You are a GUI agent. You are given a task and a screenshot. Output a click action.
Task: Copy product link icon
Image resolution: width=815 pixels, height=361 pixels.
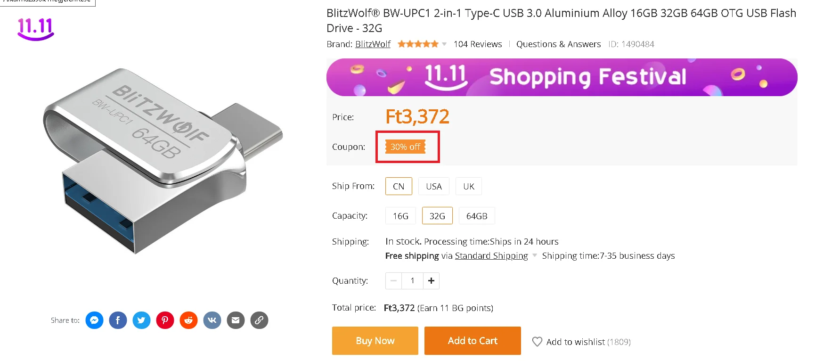259,320
